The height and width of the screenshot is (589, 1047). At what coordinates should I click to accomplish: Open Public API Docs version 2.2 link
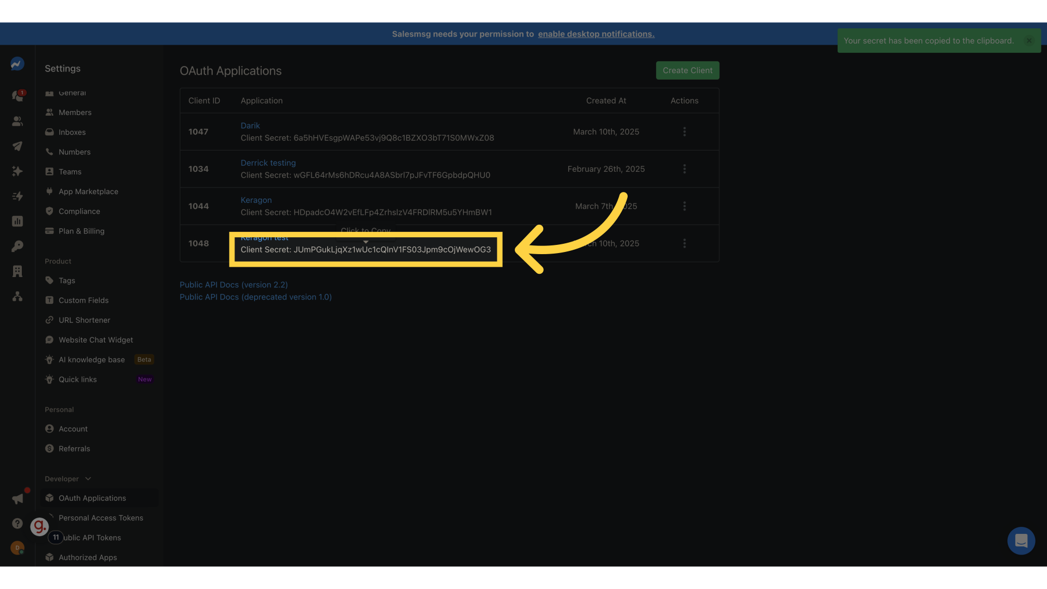pyautogui.click(x=233, y=285)
